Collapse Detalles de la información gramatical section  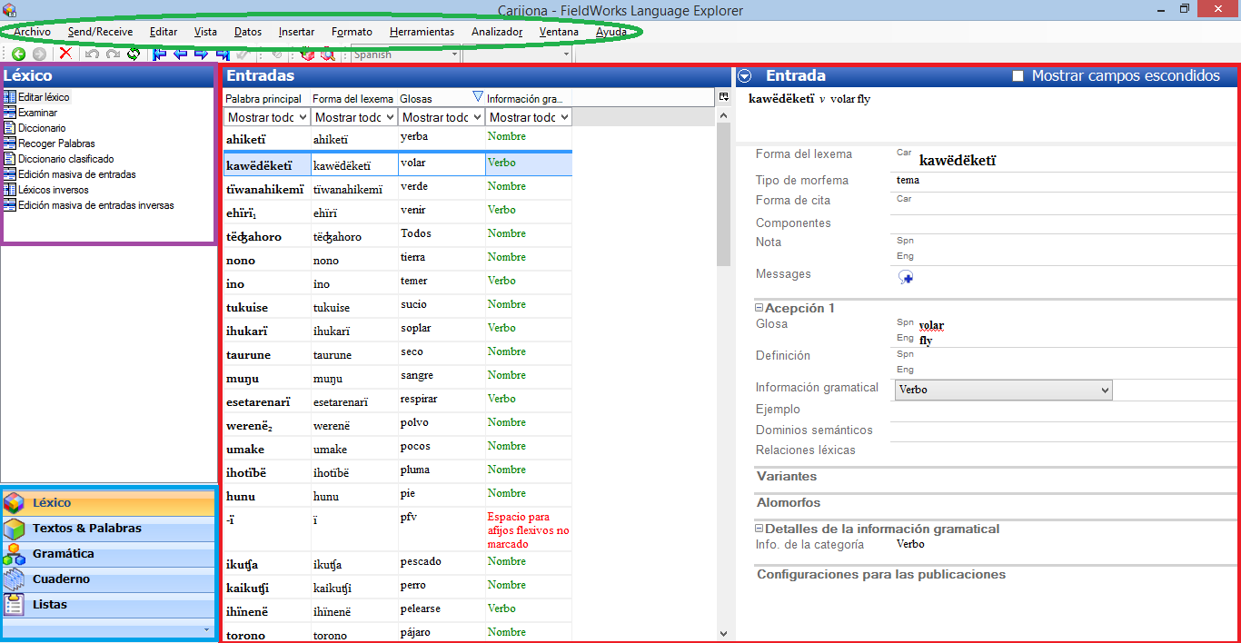pyautogui.click(x=759, y=529)
